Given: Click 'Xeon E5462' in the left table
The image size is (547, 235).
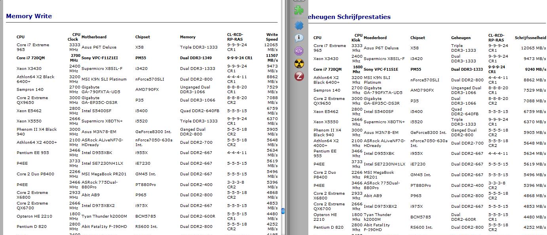Looking at the screenshot, I should (x=29, y=111).
